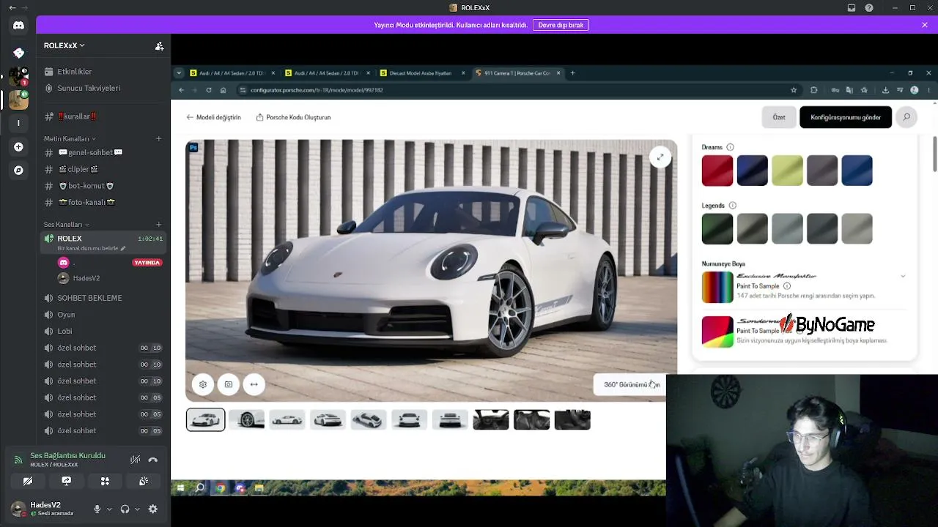
Task: Open the soundboard in voice panel
Action: pyautogui.click(x=144, y=481)
